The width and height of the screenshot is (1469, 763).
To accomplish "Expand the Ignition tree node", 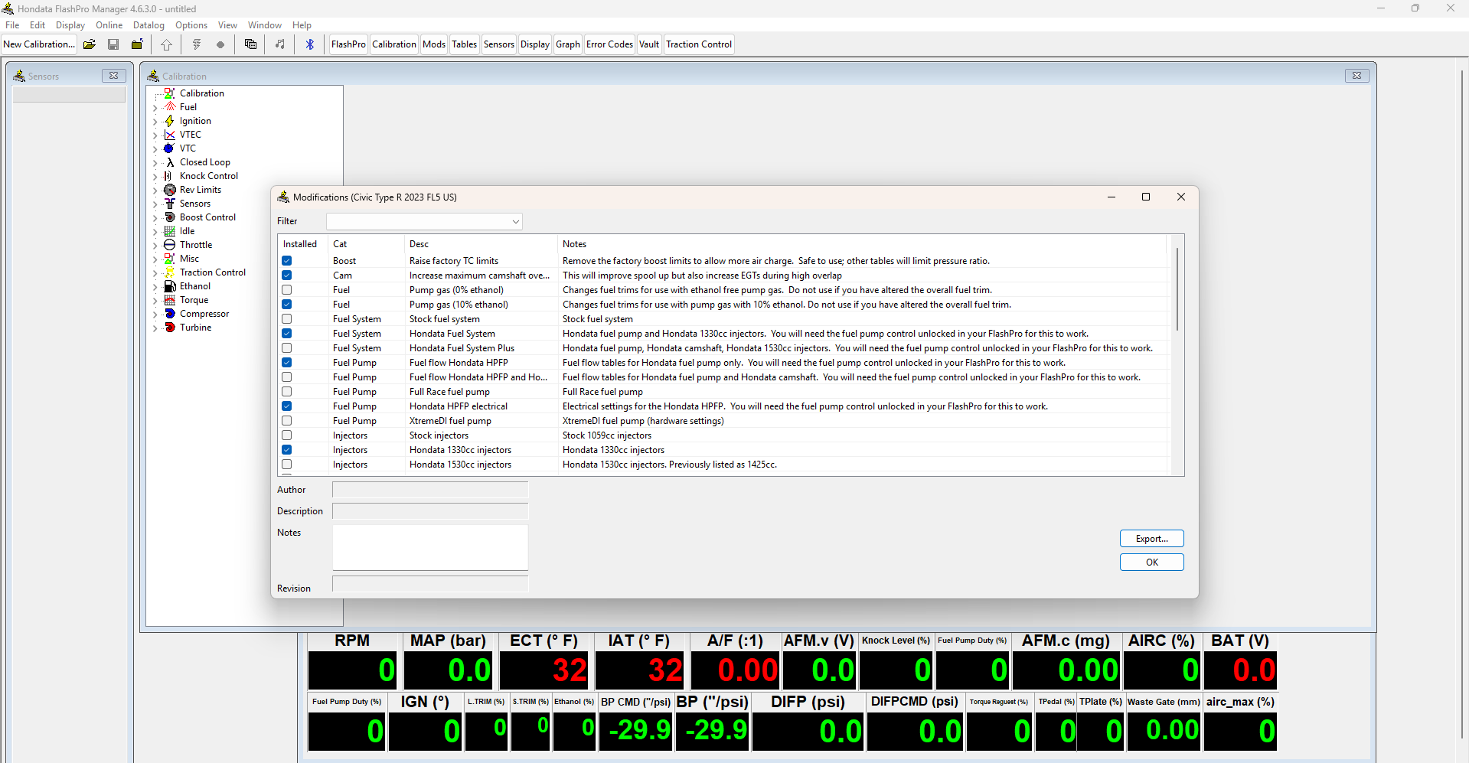I will pos(155,122).
